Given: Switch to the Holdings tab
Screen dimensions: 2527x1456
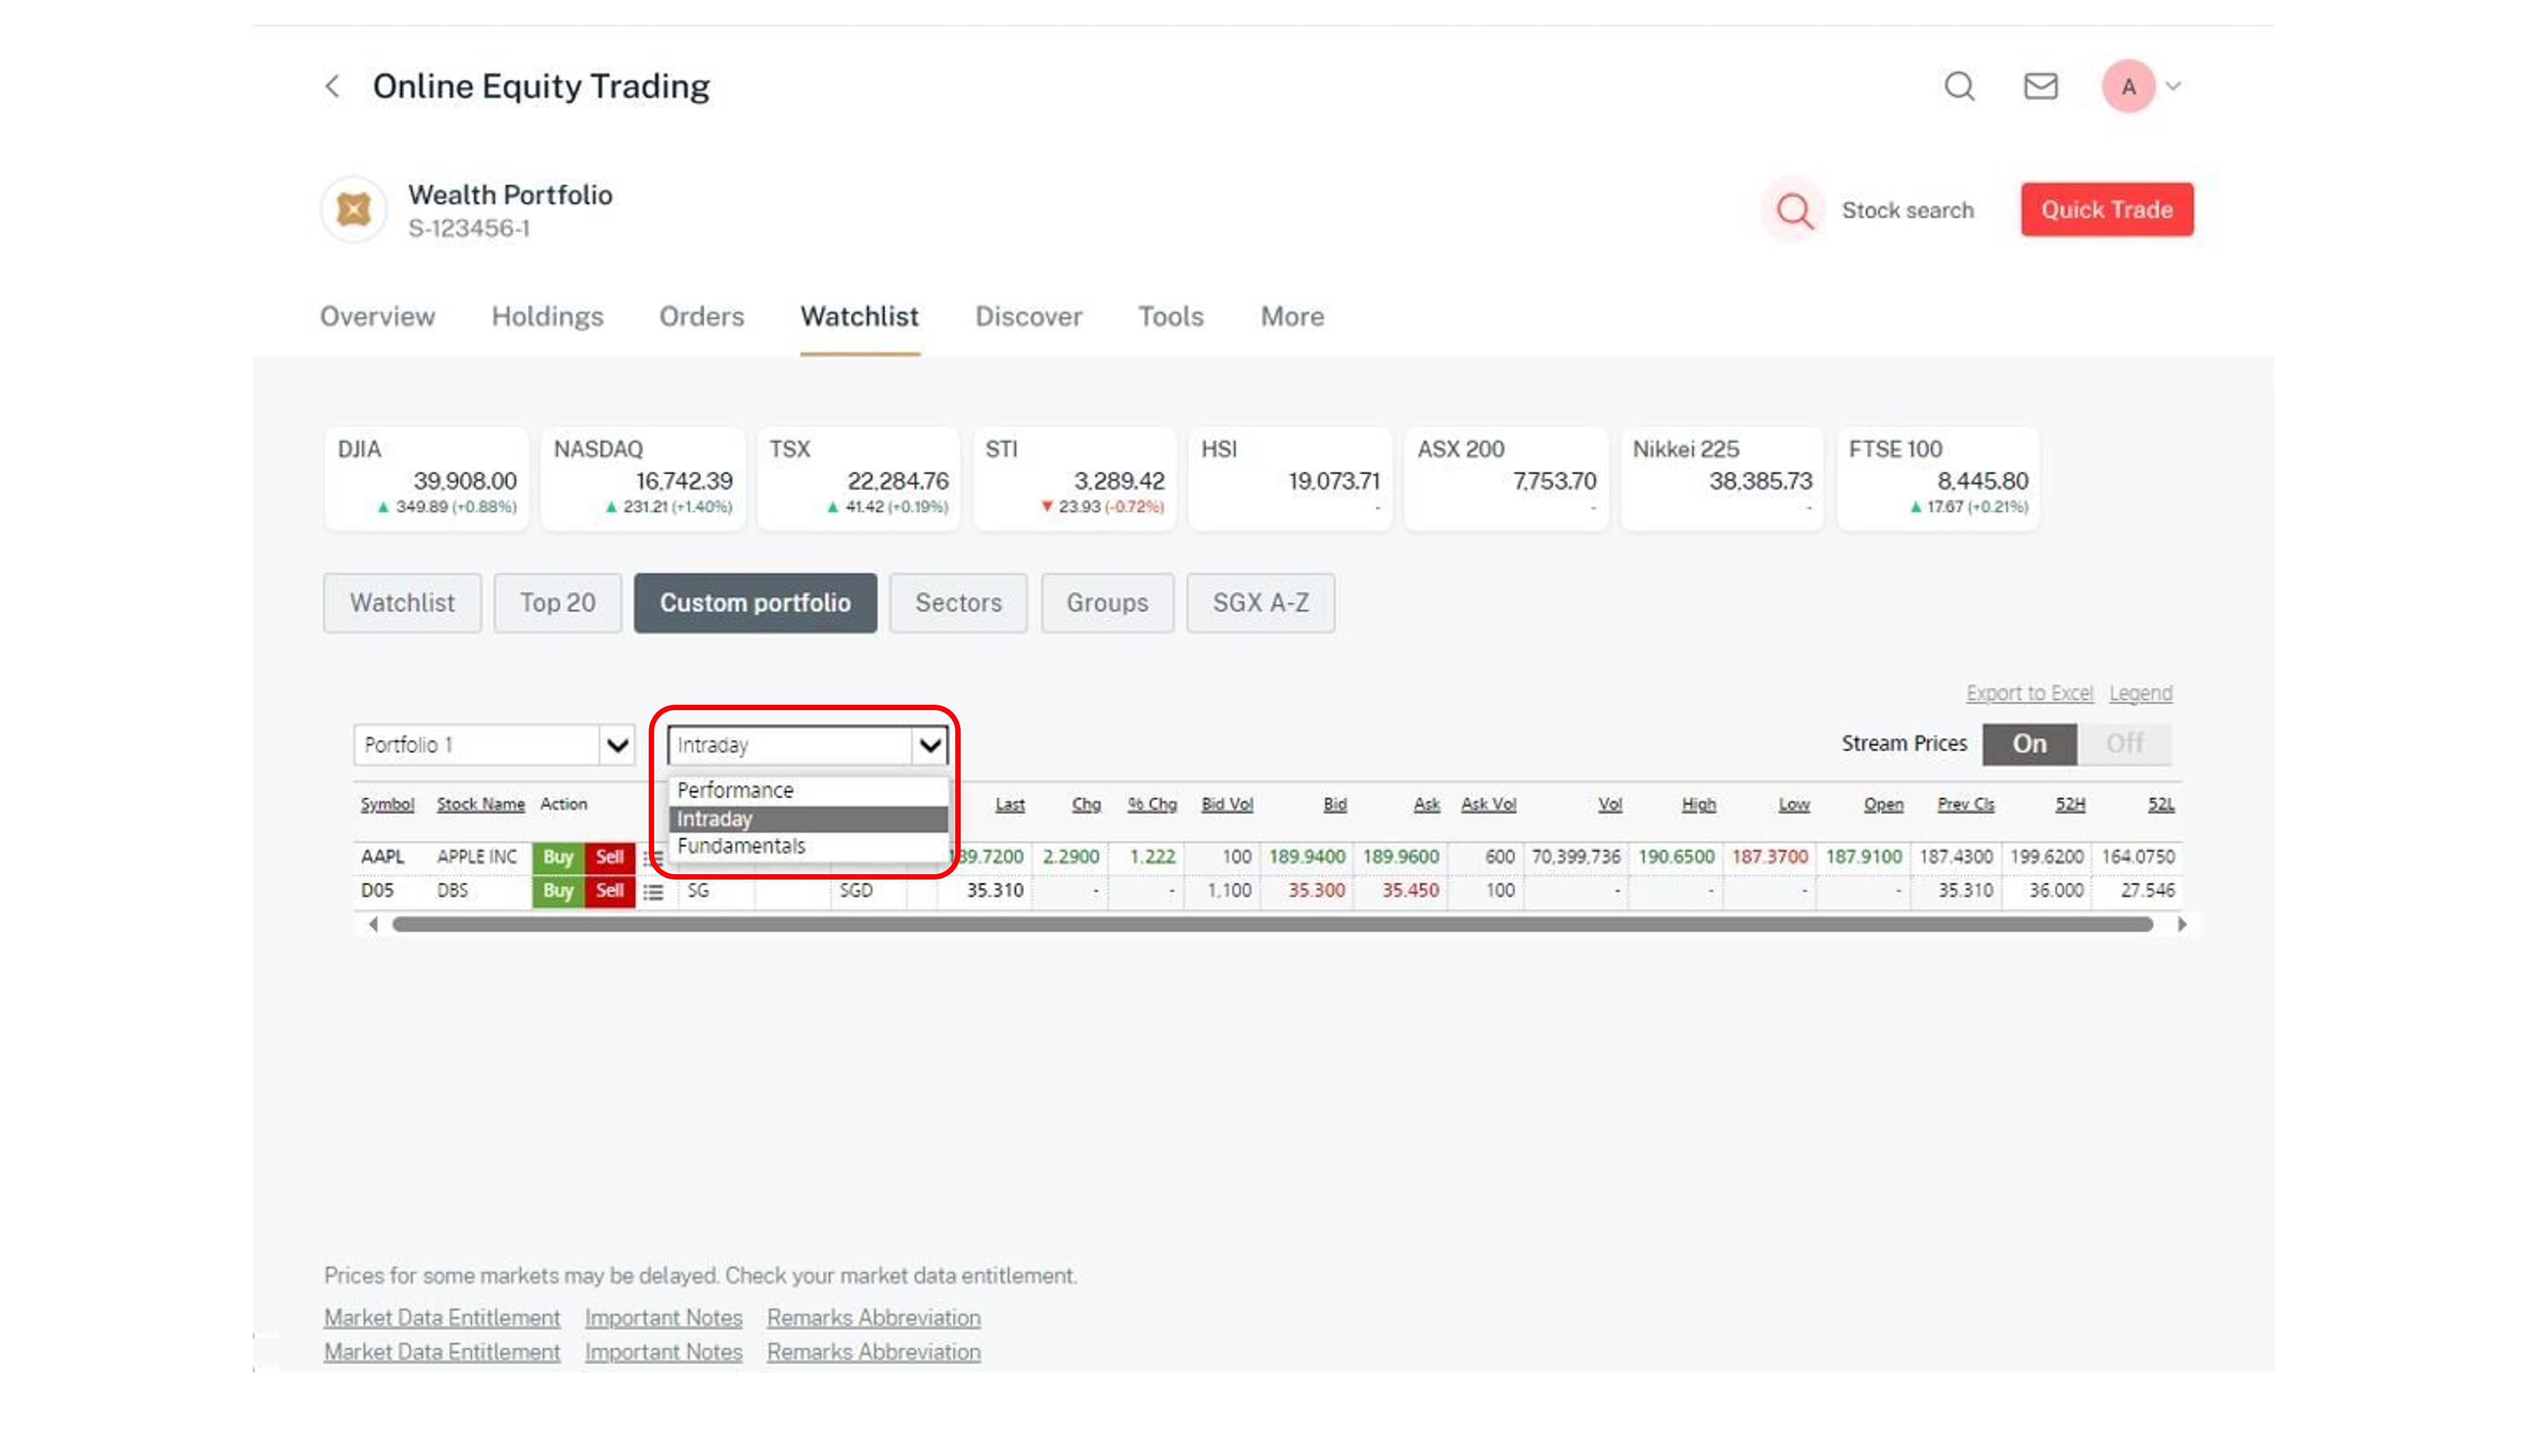Looking at the screenshot, I should [547, 317].
